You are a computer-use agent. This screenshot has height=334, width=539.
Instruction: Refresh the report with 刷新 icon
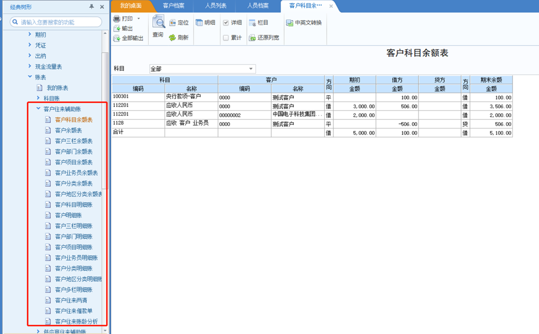pyautogui.click(x=172, y=38)
